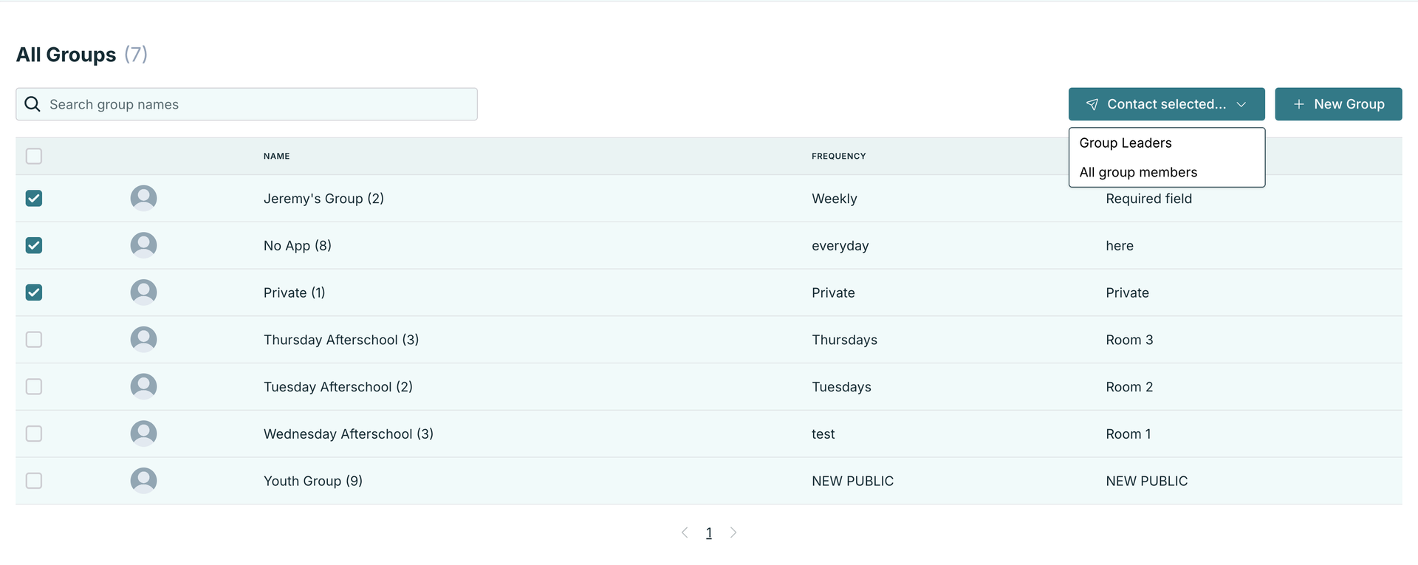Screen dimensions: 1418x565
Task: Uncheck the Private group checkbox
Action: [34, 292]
